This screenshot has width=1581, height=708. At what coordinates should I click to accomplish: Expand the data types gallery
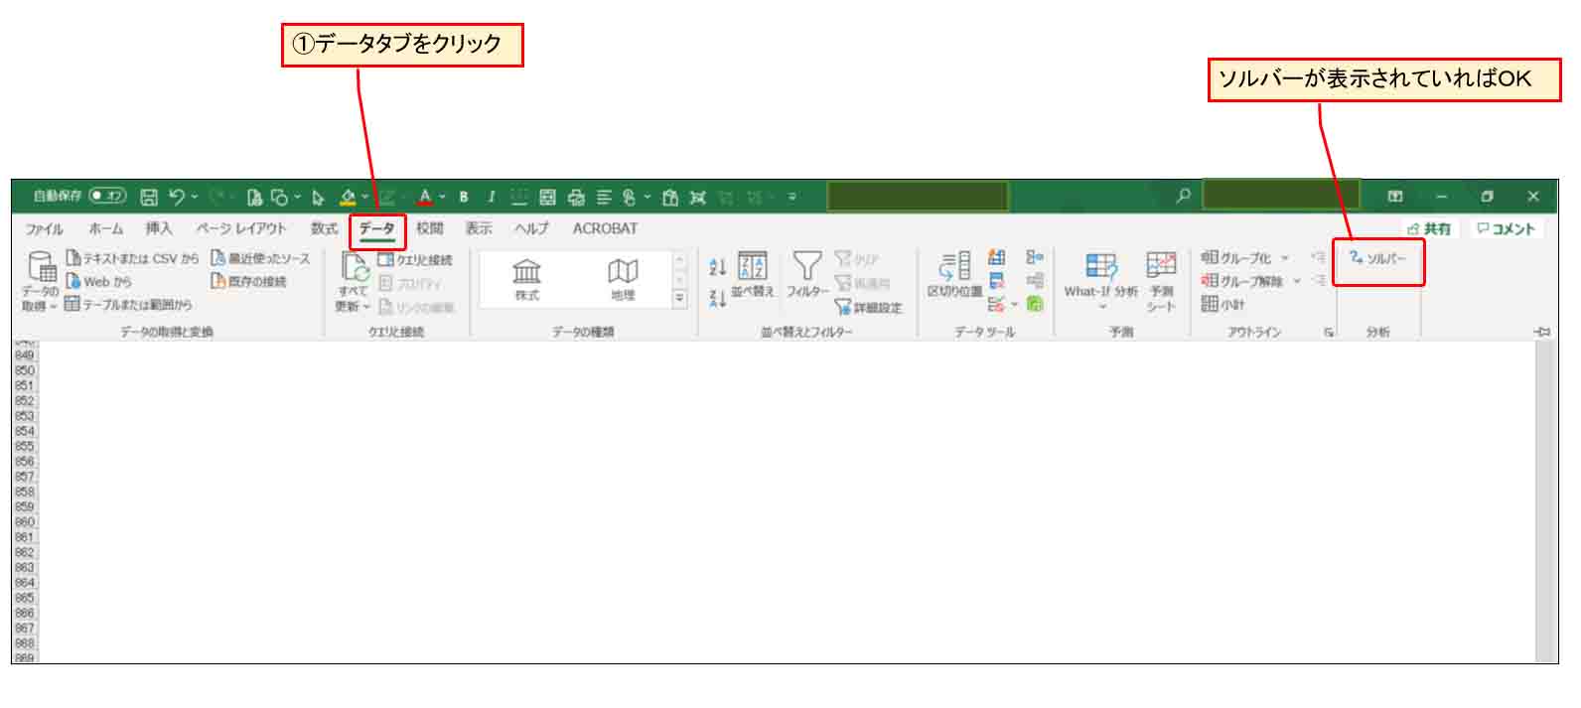click(680, 298)
